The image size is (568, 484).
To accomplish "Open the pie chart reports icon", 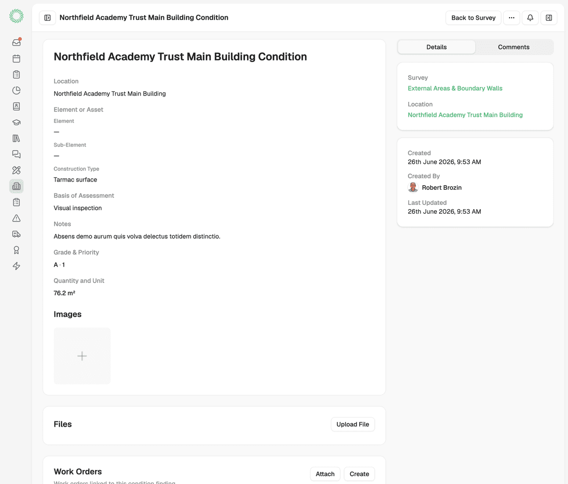I will pyautogui.click(x=16, y=91).
